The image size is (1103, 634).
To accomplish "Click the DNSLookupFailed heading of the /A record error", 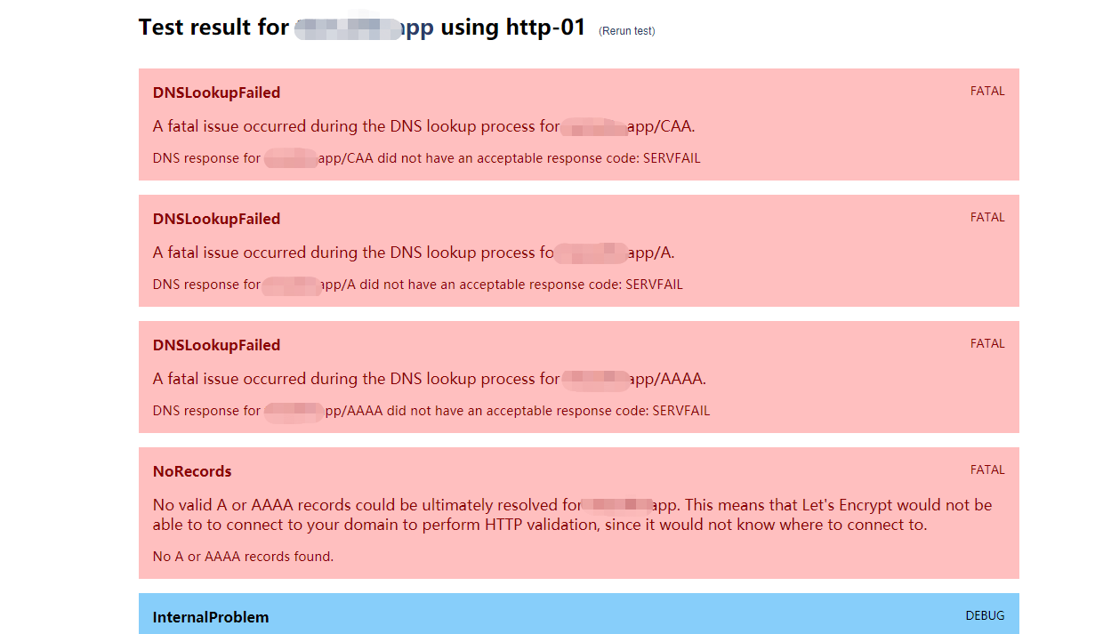I will (216, 219).
